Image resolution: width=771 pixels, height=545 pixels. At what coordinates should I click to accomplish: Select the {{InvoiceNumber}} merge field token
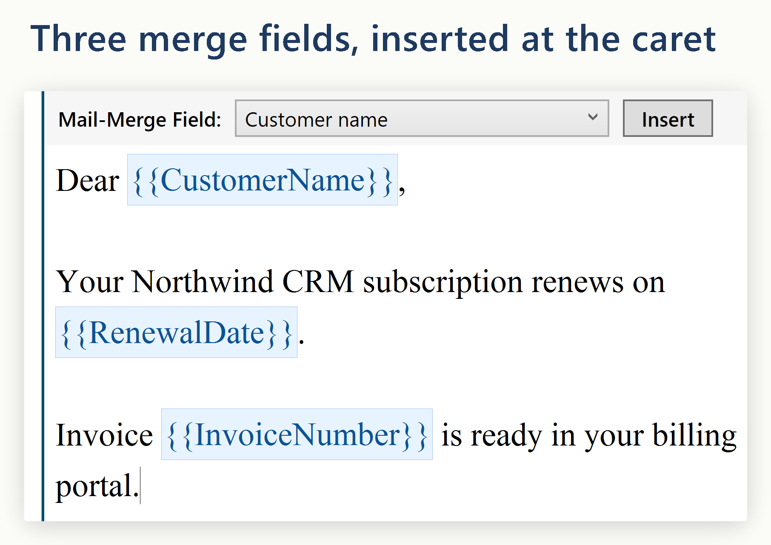(297, 434)
